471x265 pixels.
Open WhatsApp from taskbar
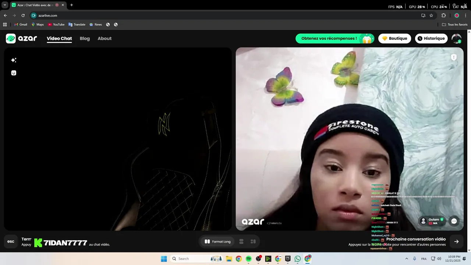[x=298, y=259]
